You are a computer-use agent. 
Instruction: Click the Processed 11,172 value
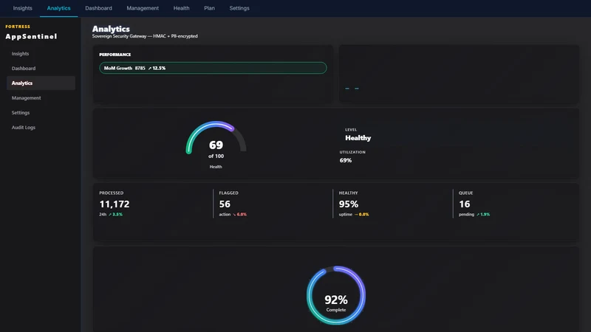tap(115, 204)
